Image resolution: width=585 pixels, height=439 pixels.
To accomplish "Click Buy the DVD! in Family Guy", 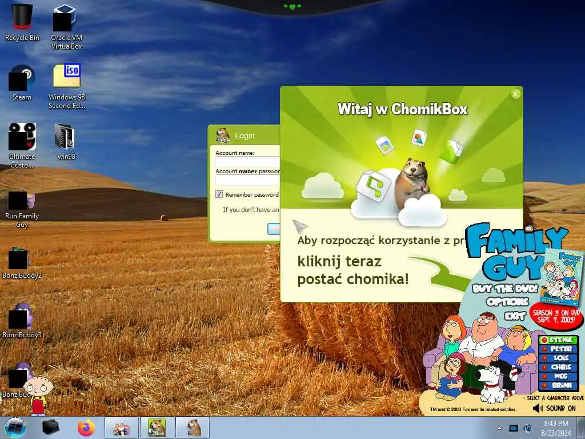I will [505, 289].
